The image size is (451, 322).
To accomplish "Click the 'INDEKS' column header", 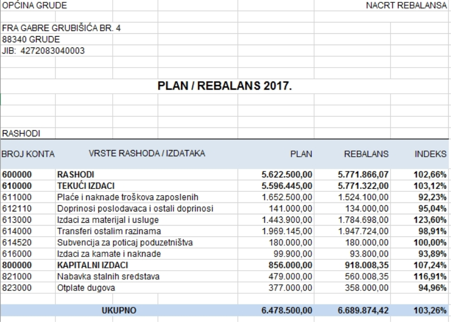I will tap(431, 155).
